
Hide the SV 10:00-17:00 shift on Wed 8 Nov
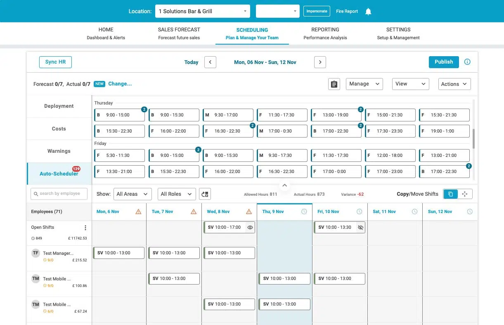click(x=250, y=227)
